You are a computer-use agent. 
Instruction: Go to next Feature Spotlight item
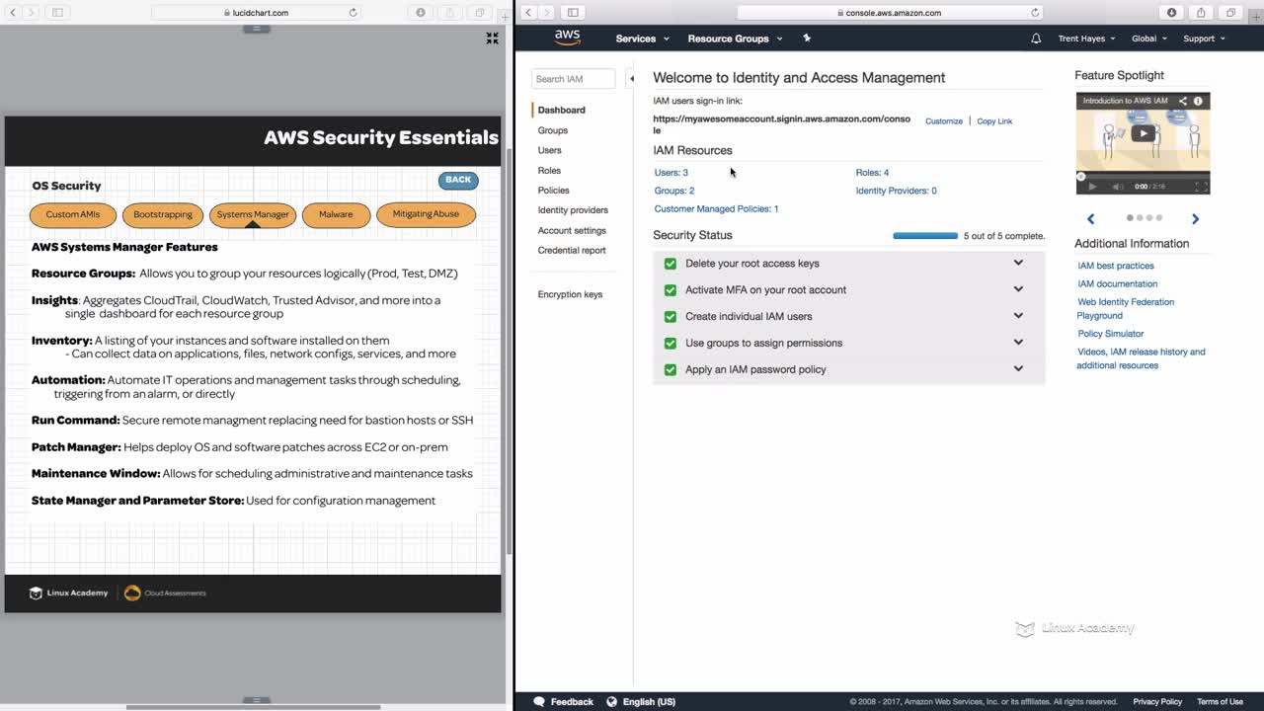coord(1195,219)
